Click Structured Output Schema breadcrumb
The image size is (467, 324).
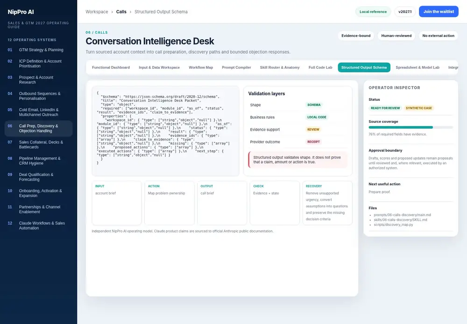pyautogui.click(x=161, y=12)
